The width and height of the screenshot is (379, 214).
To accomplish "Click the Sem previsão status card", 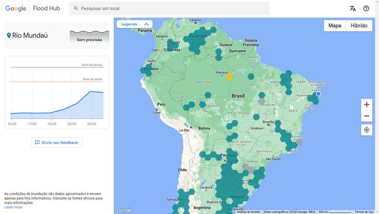I will coord(90,36).
